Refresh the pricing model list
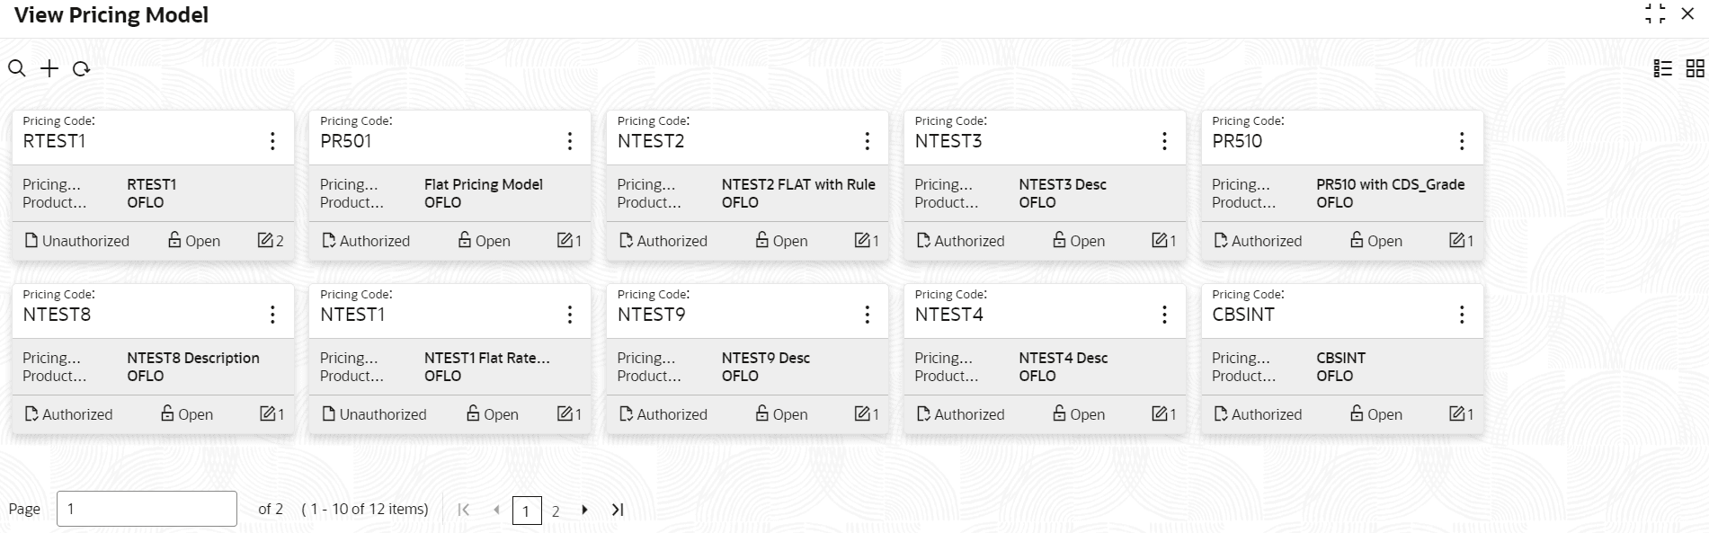Viewport: 1709px width, 533px height. (82, 69)
